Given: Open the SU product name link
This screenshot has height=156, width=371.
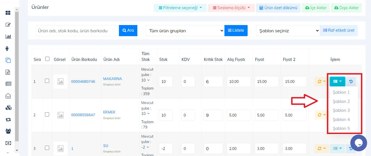Looking at the screenshot, I should [106, 146].
